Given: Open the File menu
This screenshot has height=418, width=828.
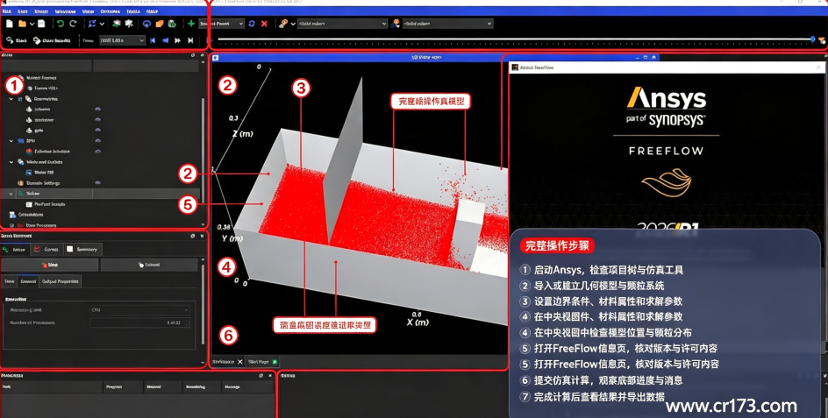Looking at the screenshot, I should pos(7,11).
